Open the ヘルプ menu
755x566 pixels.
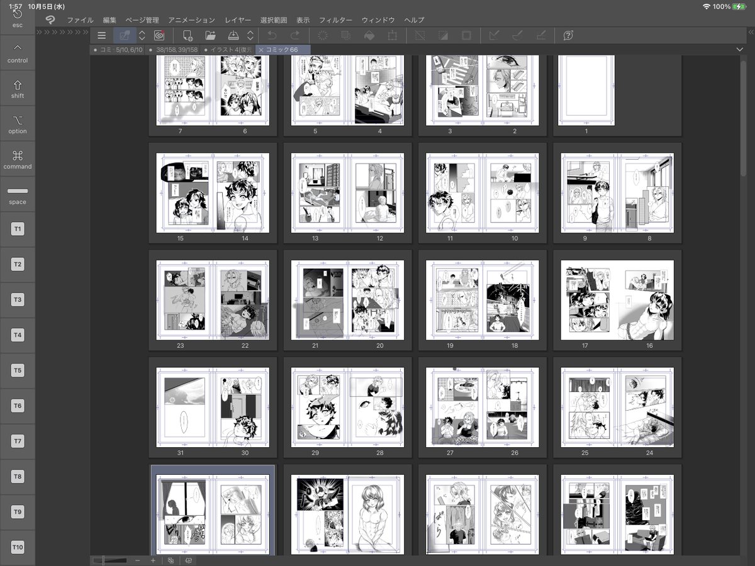point(414,20)
